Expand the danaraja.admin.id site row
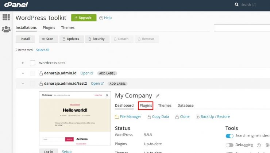This screenshot has width=270, height=153. (x=23, y=73)
